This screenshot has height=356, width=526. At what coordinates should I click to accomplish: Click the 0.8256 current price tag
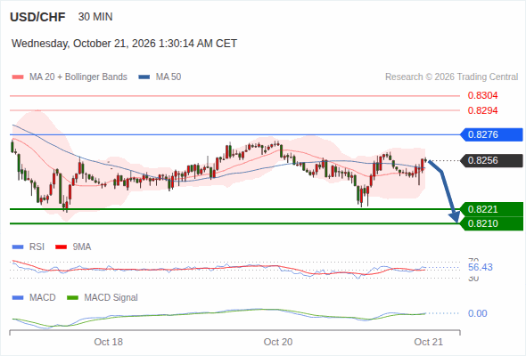[491, 160]
